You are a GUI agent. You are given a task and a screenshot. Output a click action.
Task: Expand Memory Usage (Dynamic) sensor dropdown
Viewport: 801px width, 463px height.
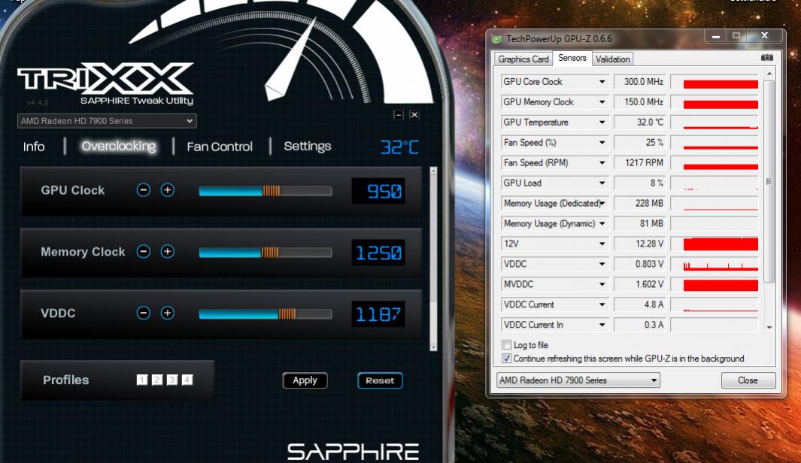pos(602,223)
